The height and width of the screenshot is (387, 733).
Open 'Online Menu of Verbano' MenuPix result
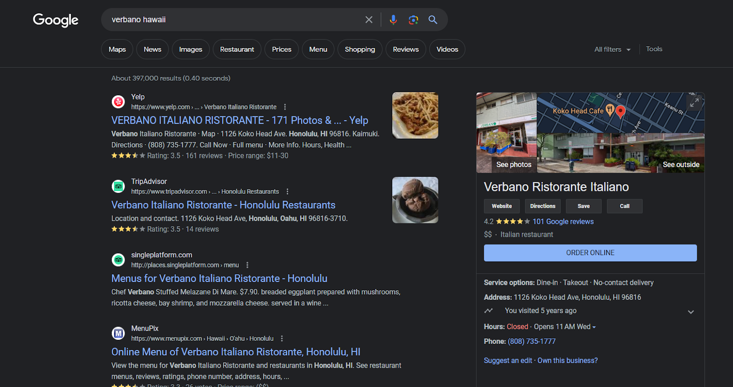coord(236,352)
